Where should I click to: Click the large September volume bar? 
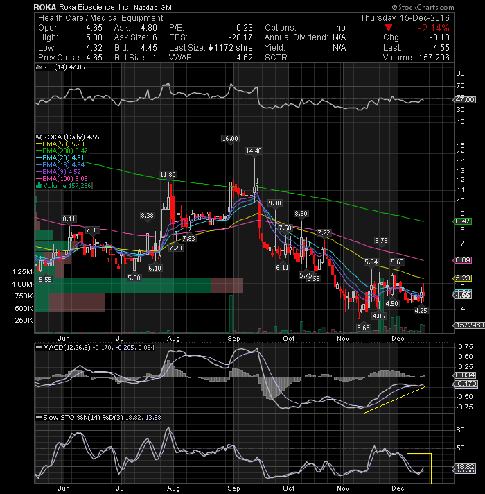231,314
